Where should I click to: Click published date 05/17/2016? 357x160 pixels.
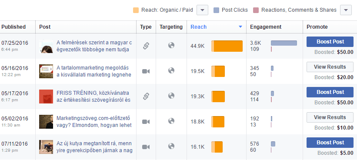point(15,93)
